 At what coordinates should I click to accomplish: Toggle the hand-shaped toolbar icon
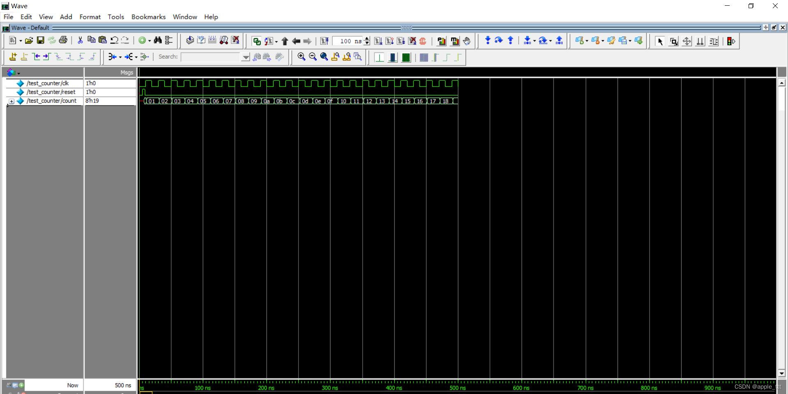(x=466, y=41)
